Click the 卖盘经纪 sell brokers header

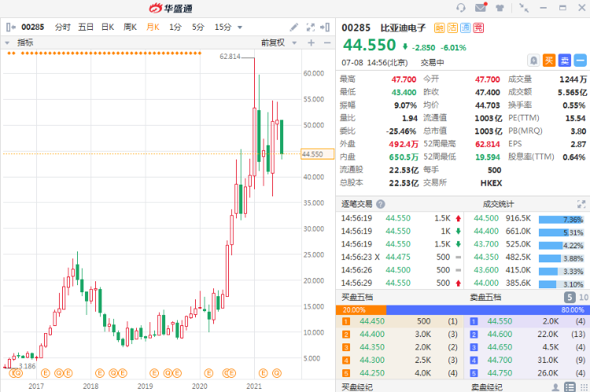click(x=486, y=387)
